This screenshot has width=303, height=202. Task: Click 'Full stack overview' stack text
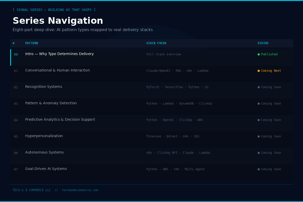(164, 54)
